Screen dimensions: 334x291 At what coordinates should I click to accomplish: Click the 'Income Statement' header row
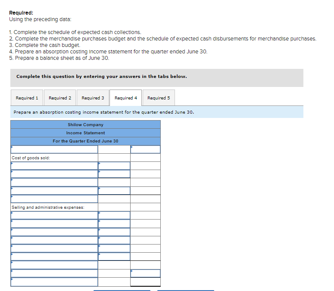85,133
